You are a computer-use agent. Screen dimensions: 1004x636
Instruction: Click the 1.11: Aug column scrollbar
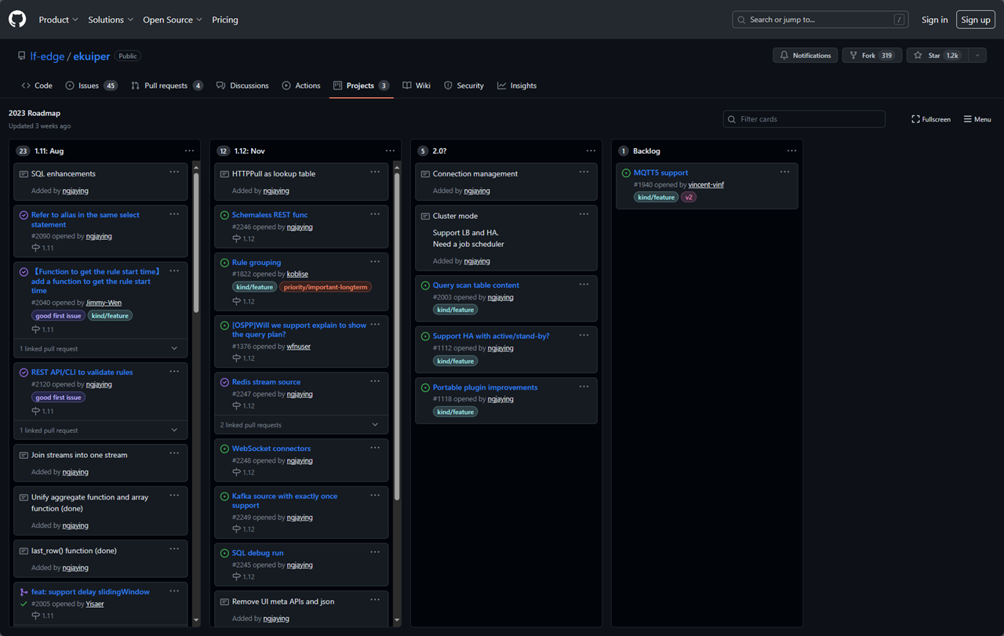tap(196, 243)
